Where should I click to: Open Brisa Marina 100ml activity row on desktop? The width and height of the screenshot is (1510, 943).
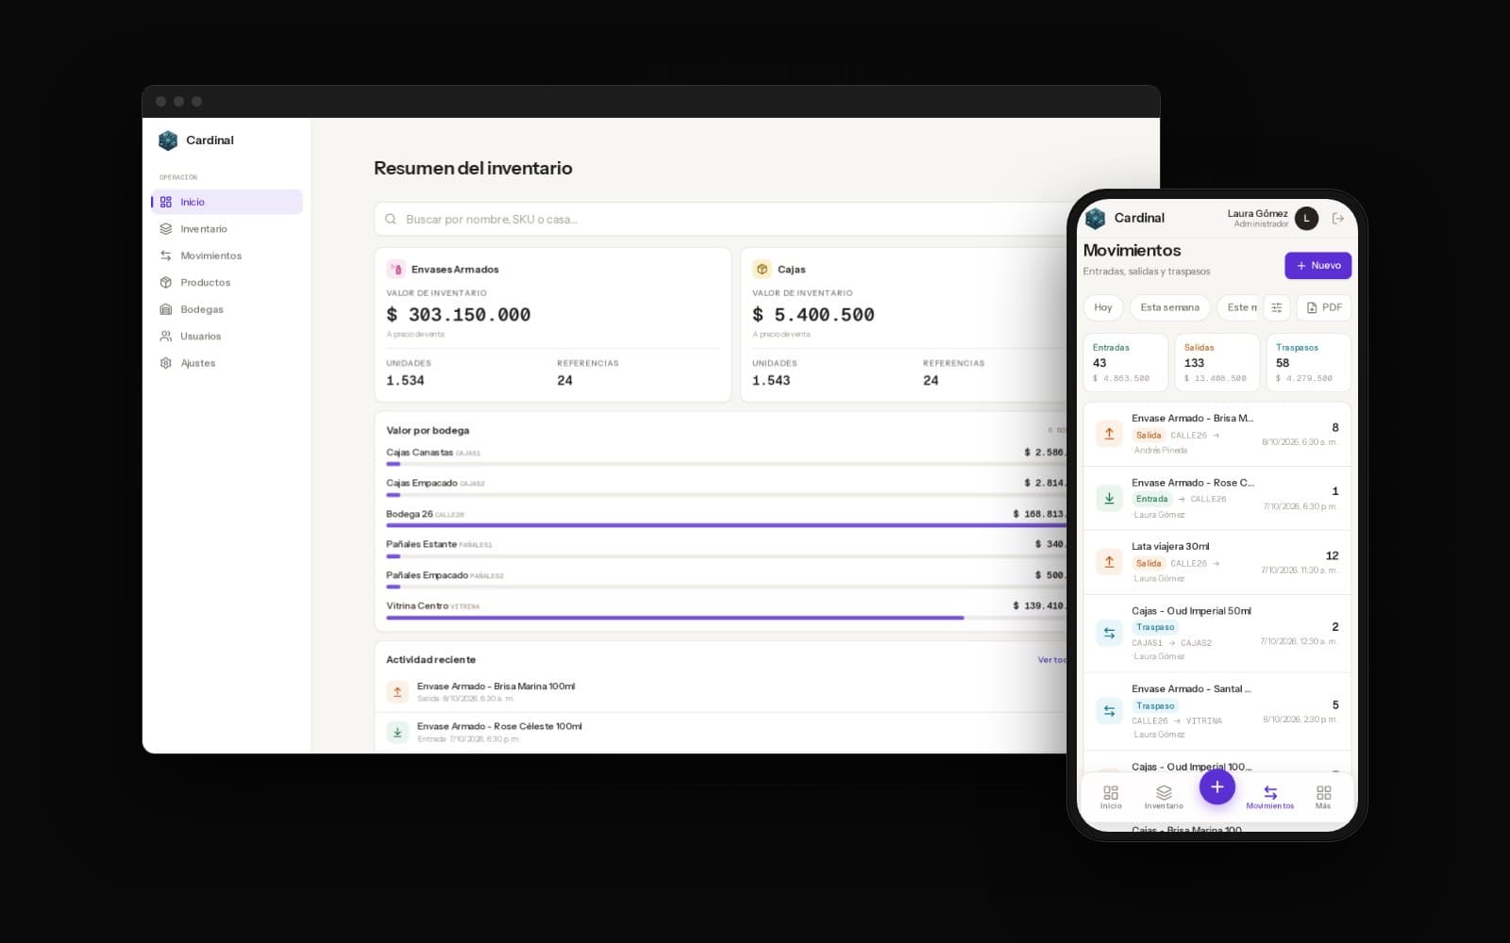pos(722,692)
